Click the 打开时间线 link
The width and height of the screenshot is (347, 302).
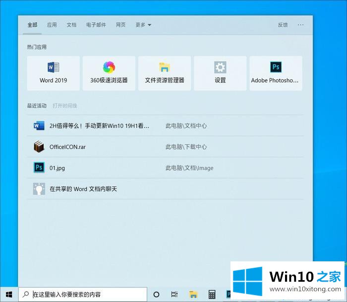tap(65, 106)
